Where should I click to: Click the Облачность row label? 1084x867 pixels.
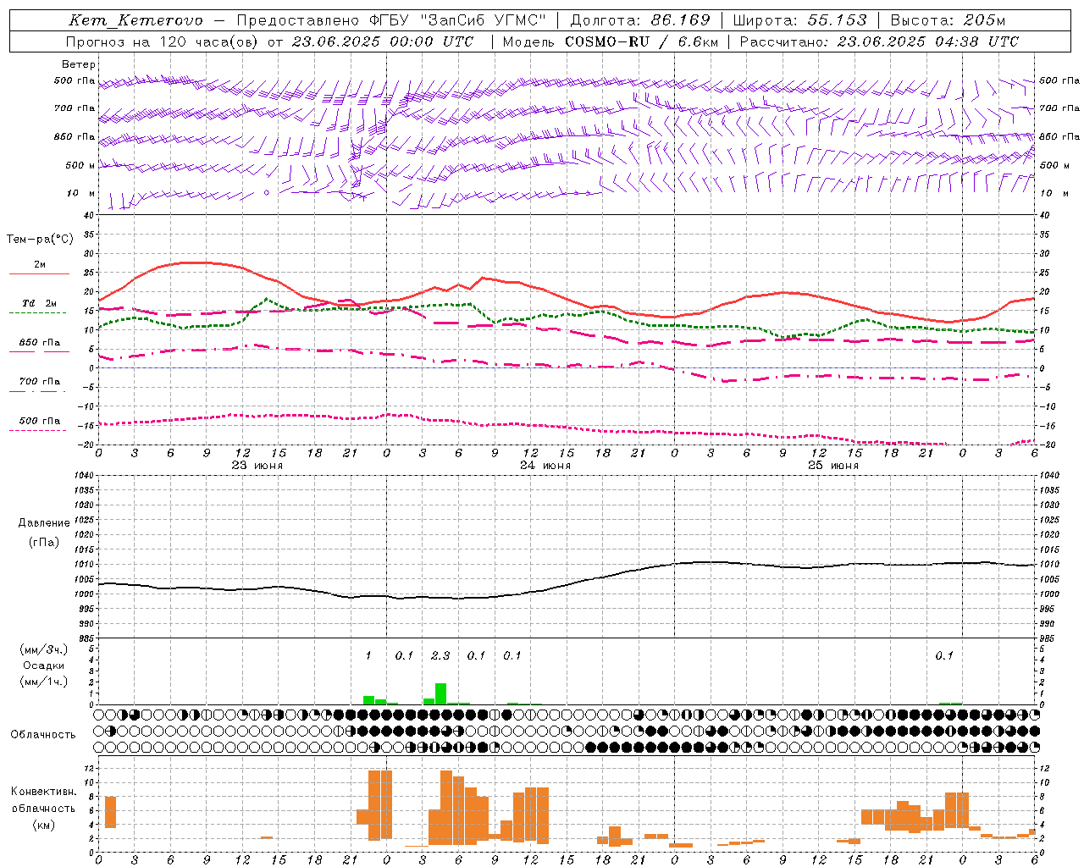coord(43,735)
